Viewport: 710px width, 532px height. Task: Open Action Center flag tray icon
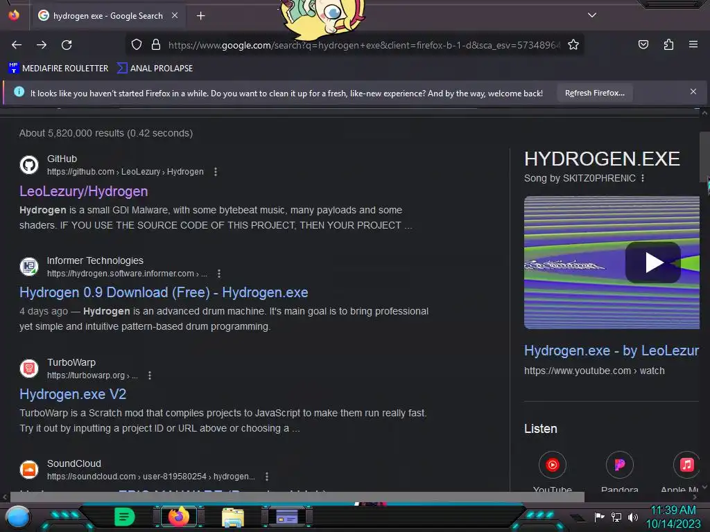coord(600,517)
